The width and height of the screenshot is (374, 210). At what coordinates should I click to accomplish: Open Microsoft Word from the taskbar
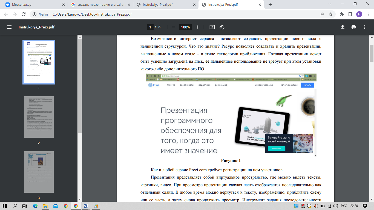pyautogui.click(x=86, y=206)
